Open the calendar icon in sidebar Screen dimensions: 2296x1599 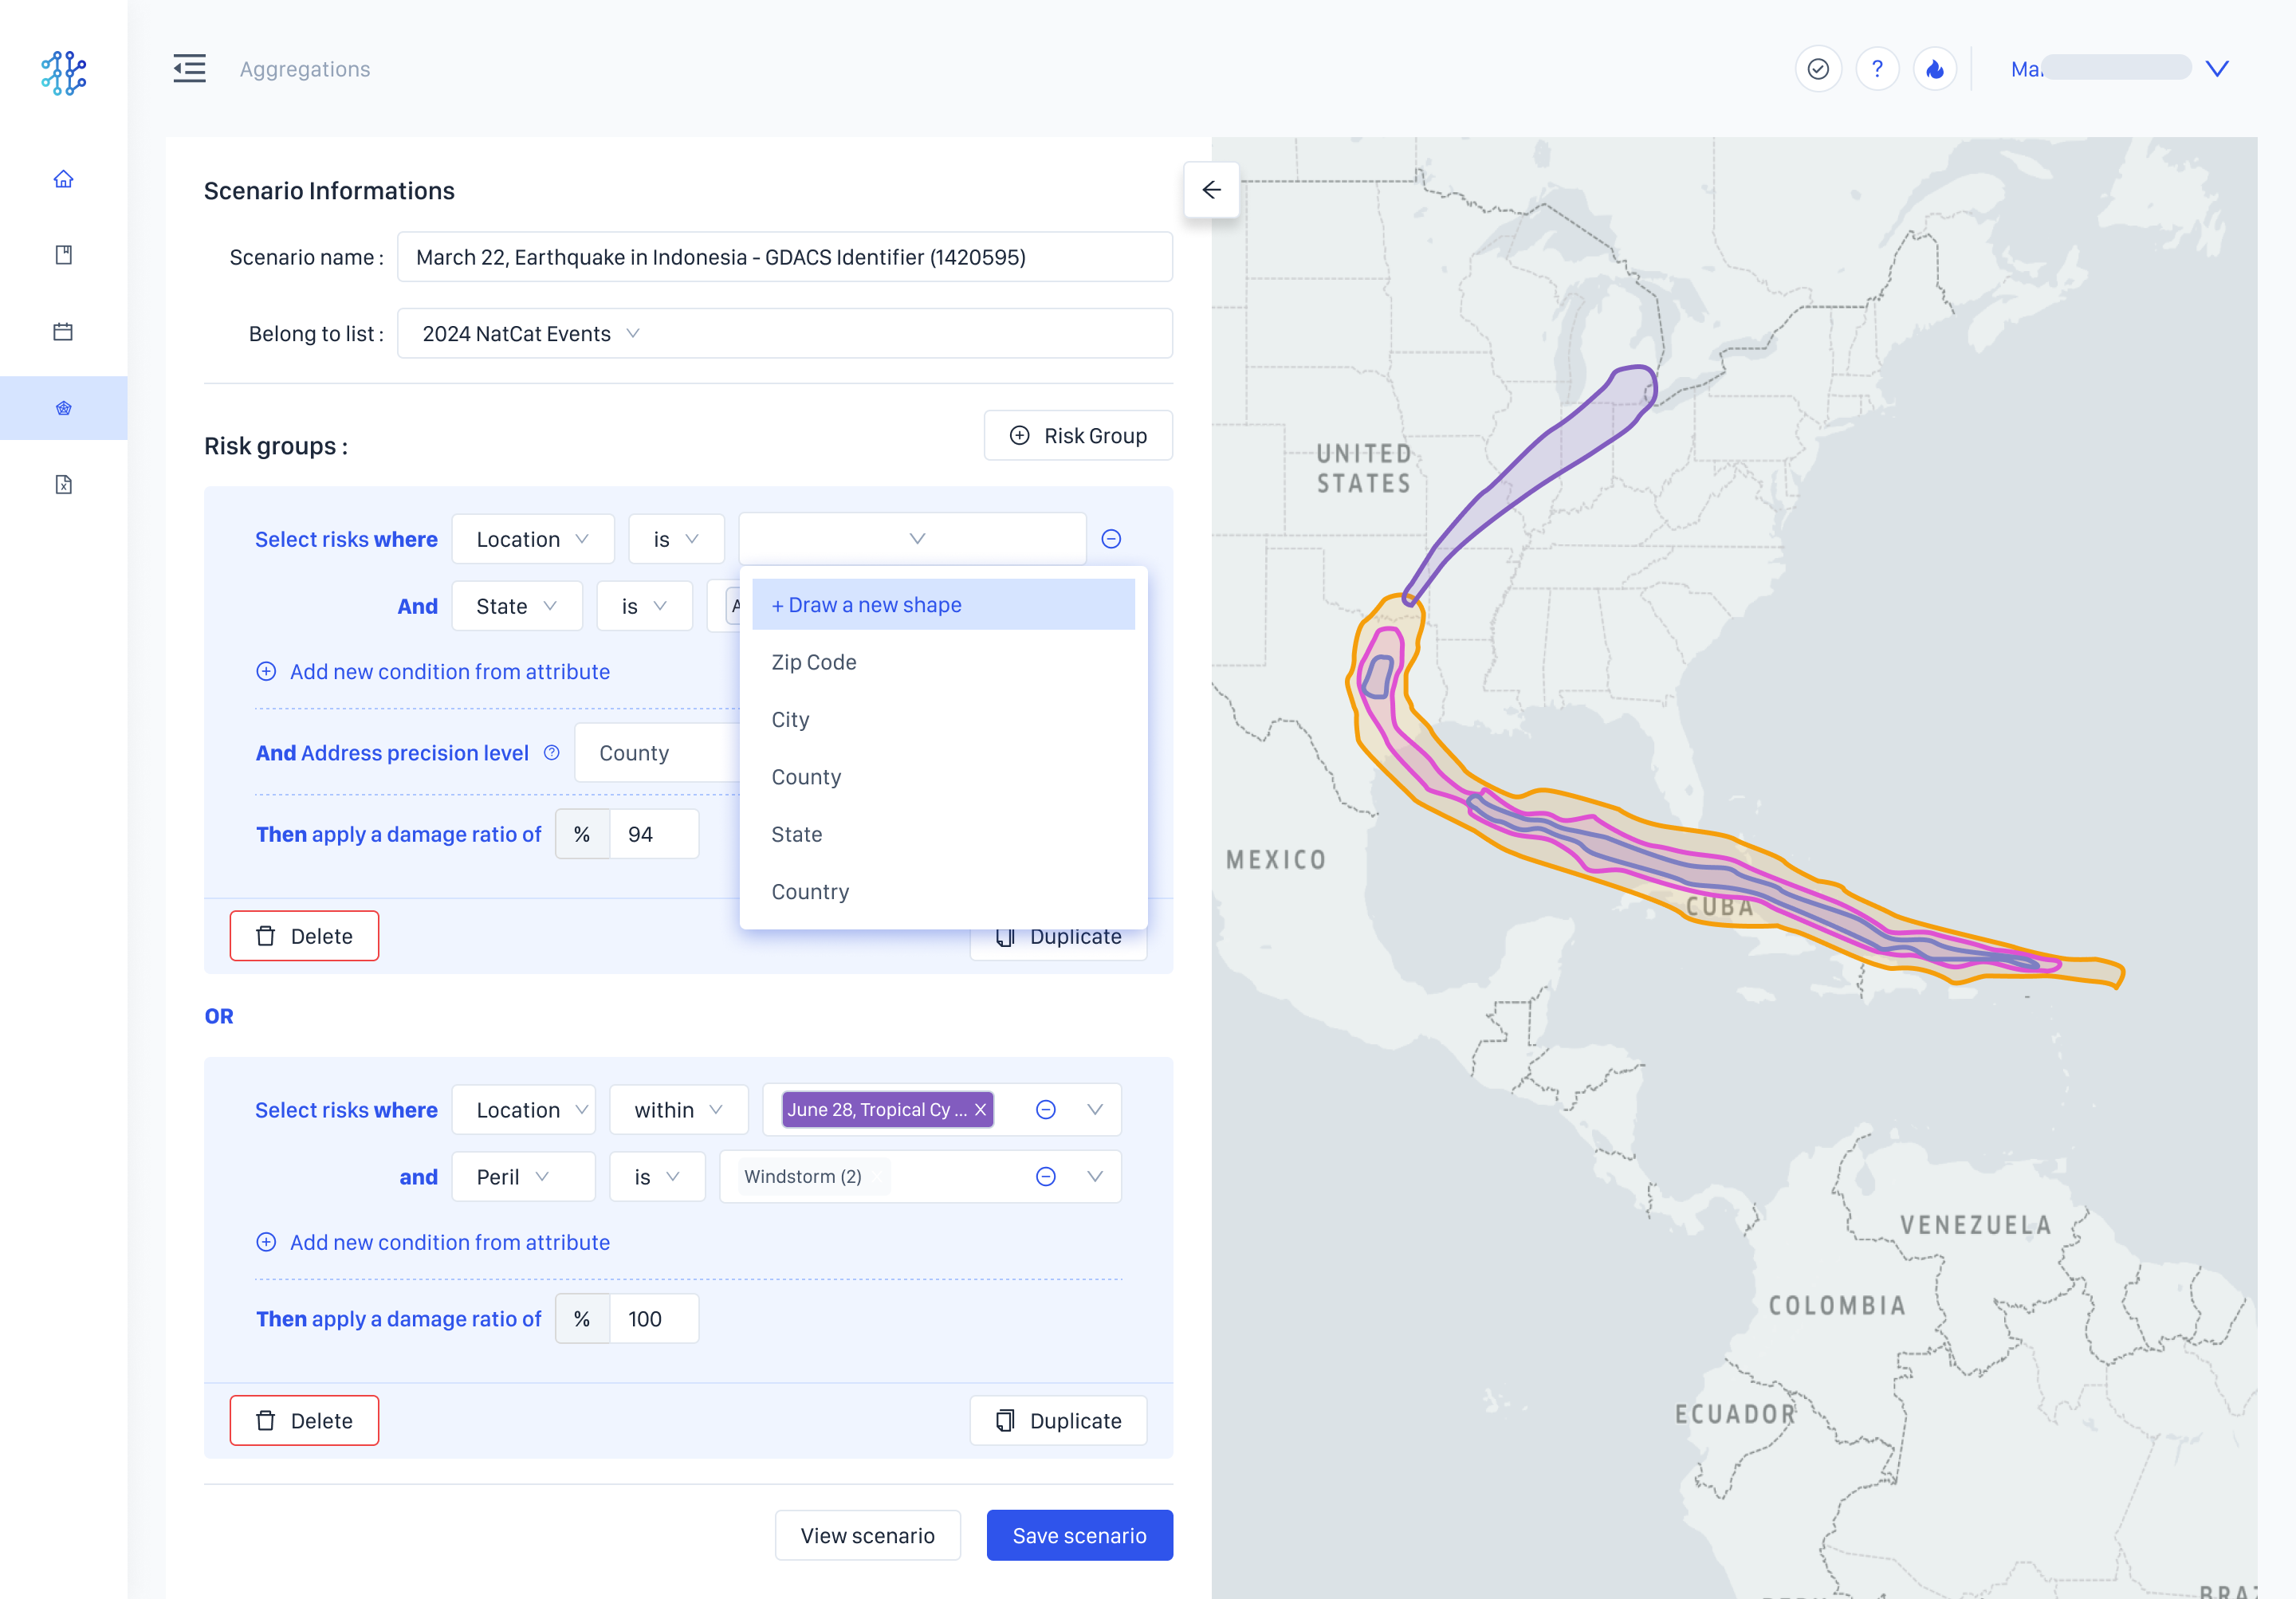[63, 331]
